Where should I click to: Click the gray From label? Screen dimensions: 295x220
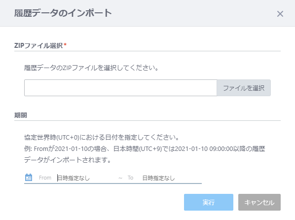click(x=45, y=178)
